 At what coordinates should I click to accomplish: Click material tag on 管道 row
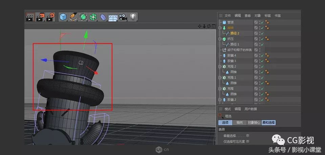(267, 22)
